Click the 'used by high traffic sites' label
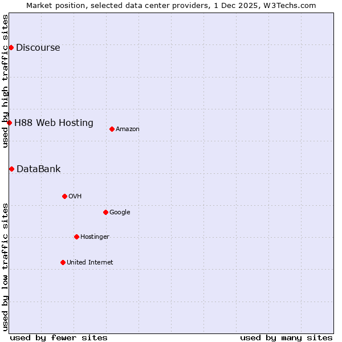This screenshot has width=342, height=342. click(5, 81)
